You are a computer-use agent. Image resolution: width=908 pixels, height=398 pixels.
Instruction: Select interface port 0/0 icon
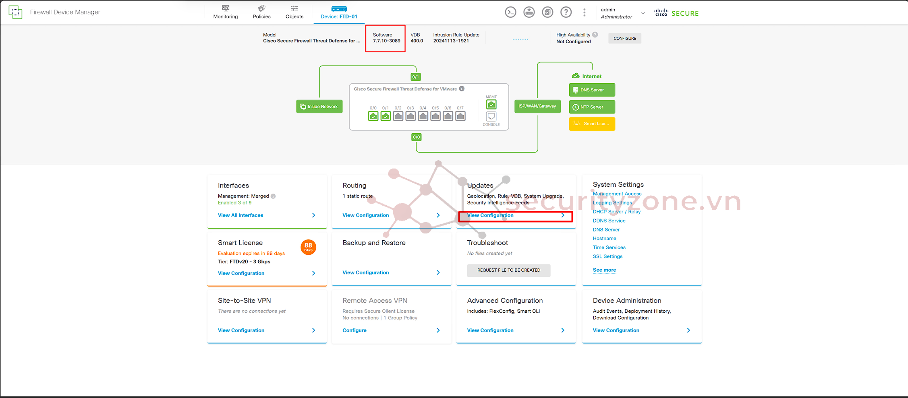(373, 116)
